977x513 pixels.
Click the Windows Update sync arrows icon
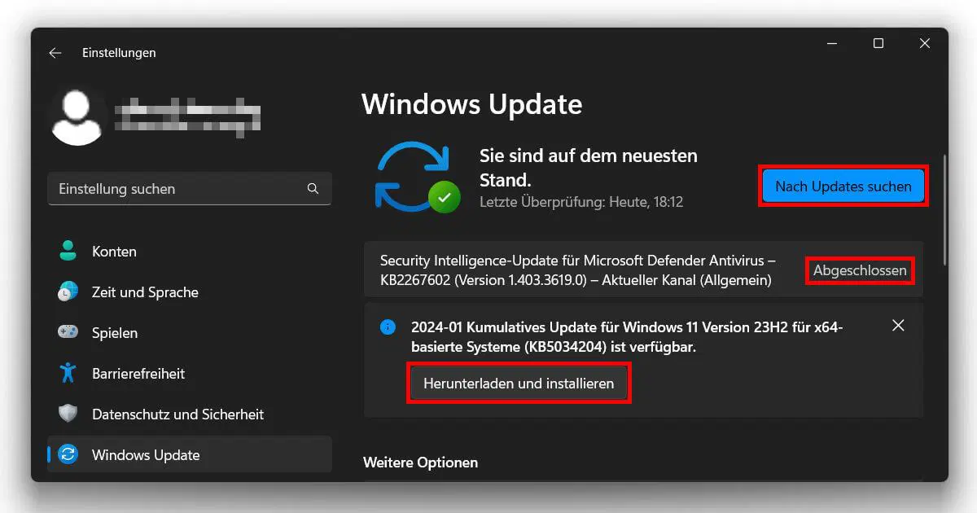tap(67, 454)
